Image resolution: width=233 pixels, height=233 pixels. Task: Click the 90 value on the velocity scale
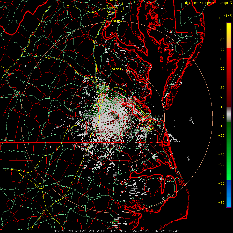[x=222, y=30]
